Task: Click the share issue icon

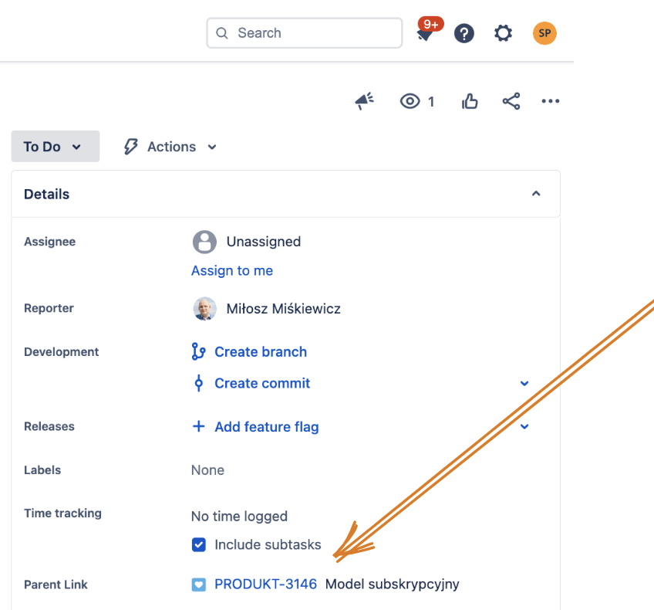Action: [511, 101]
